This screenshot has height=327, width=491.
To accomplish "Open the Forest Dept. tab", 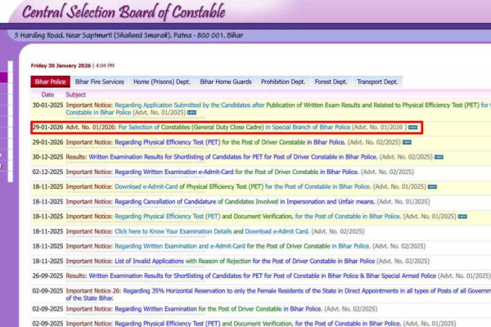I will pyautogui.click(x=331, y=82).
